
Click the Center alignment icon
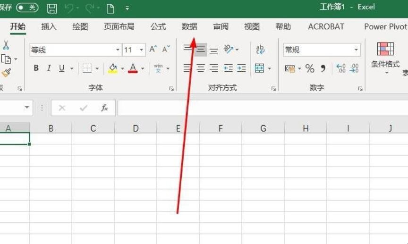point(201,68)
